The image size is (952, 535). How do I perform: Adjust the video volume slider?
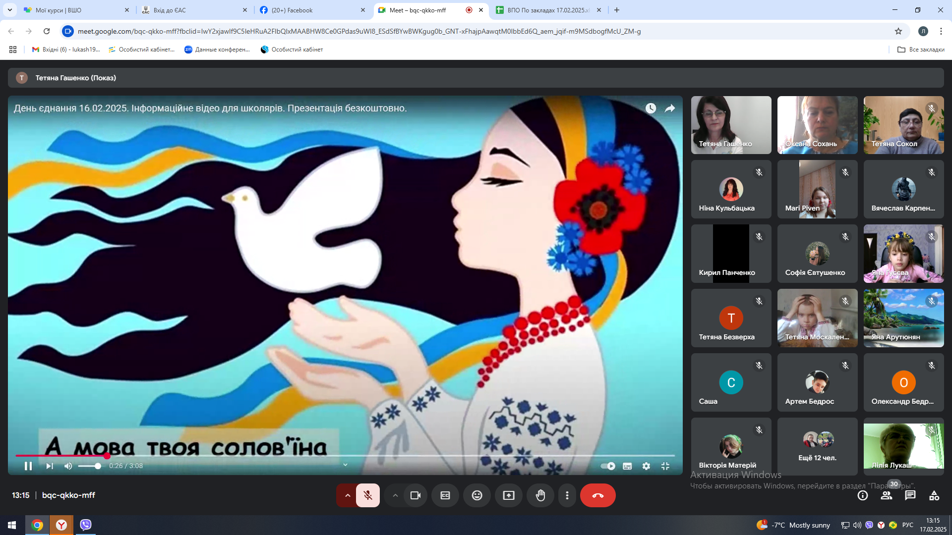pyautogui.click(x=90, y=466)
